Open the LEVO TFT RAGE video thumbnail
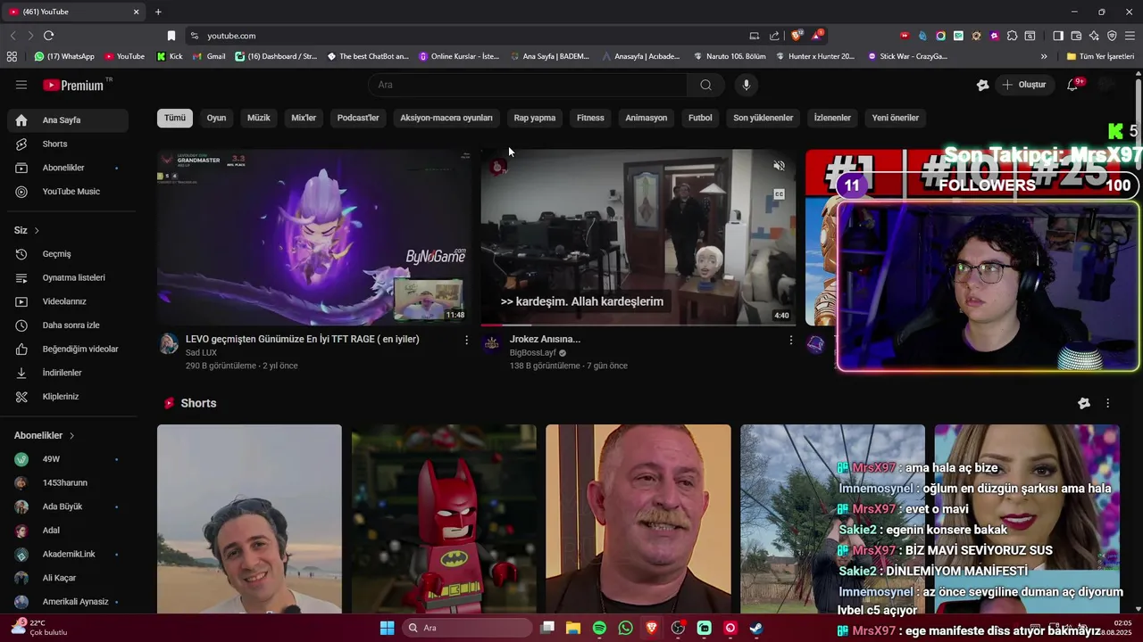The image size is (1143, 642). tap(314, 237)
